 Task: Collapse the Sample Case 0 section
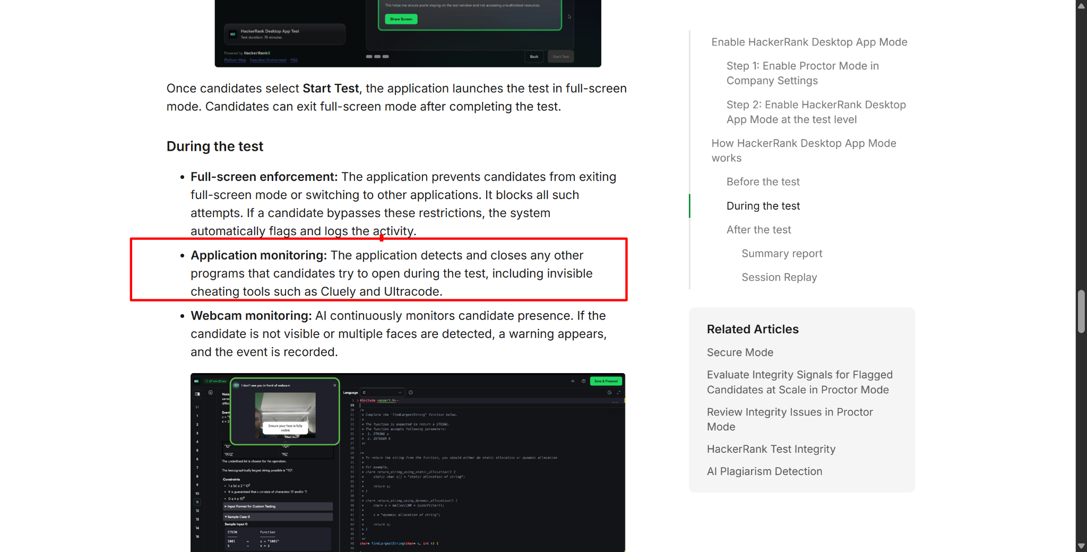click(278, 516)
